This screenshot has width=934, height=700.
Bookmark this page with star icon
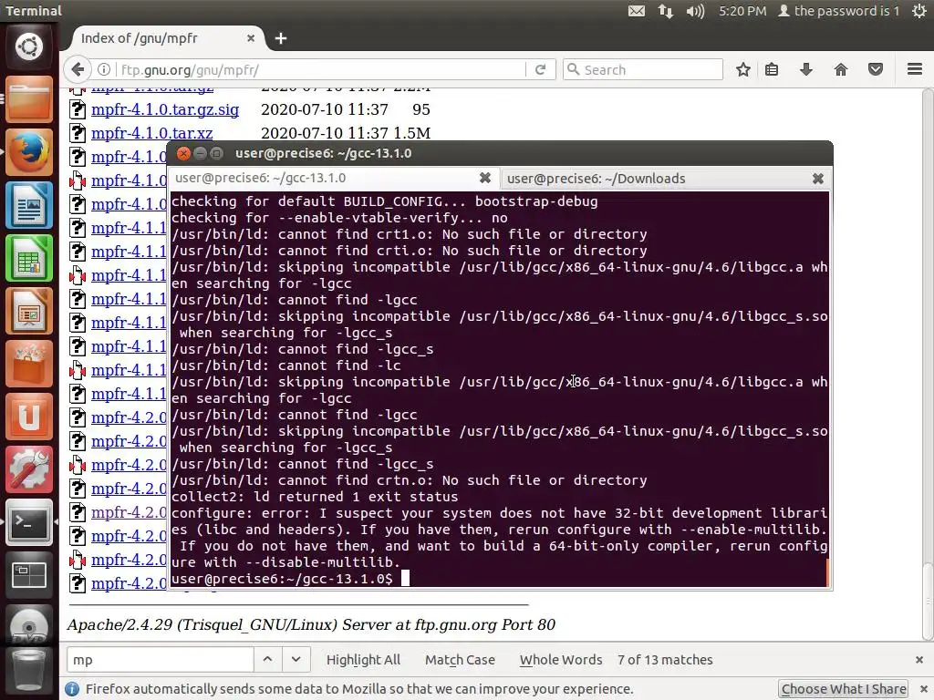tap(742, 69)
